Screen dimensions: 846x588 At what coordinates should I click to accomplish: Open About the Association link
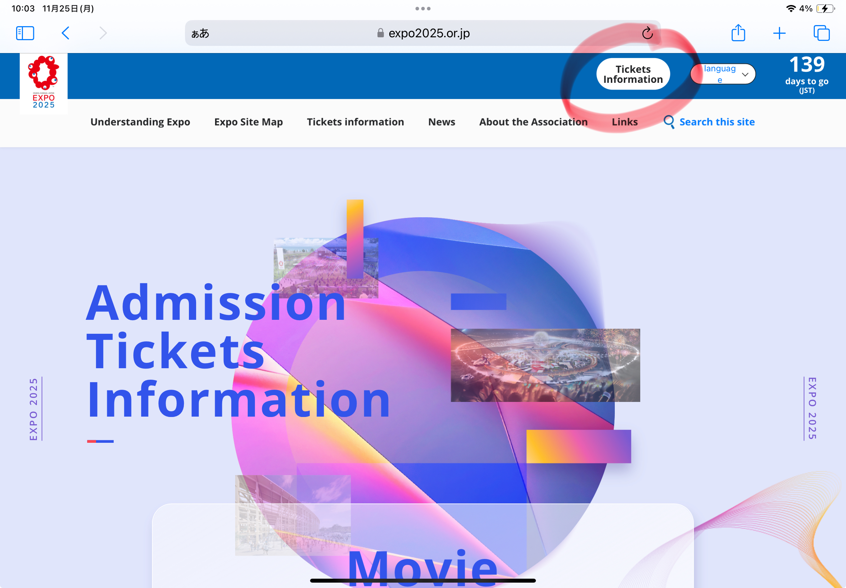click(x=533, y=122)
